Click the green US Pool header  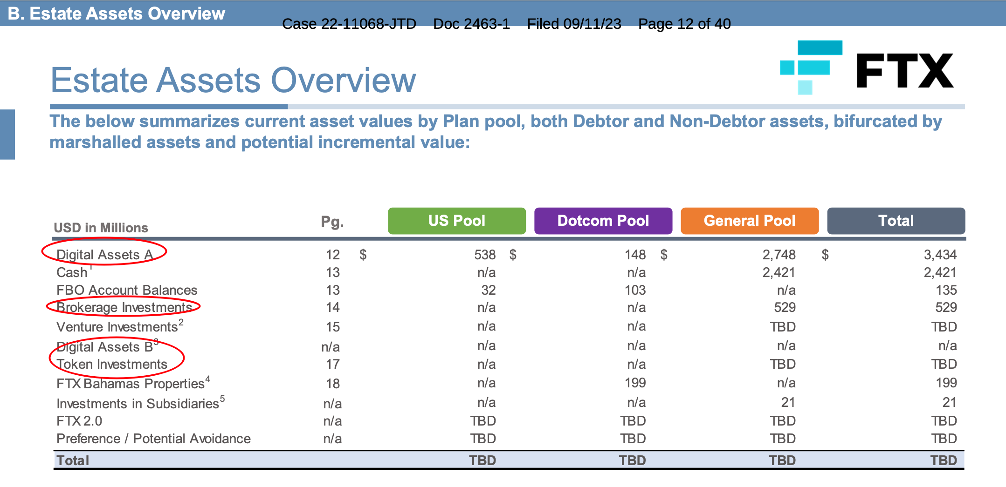456,221
